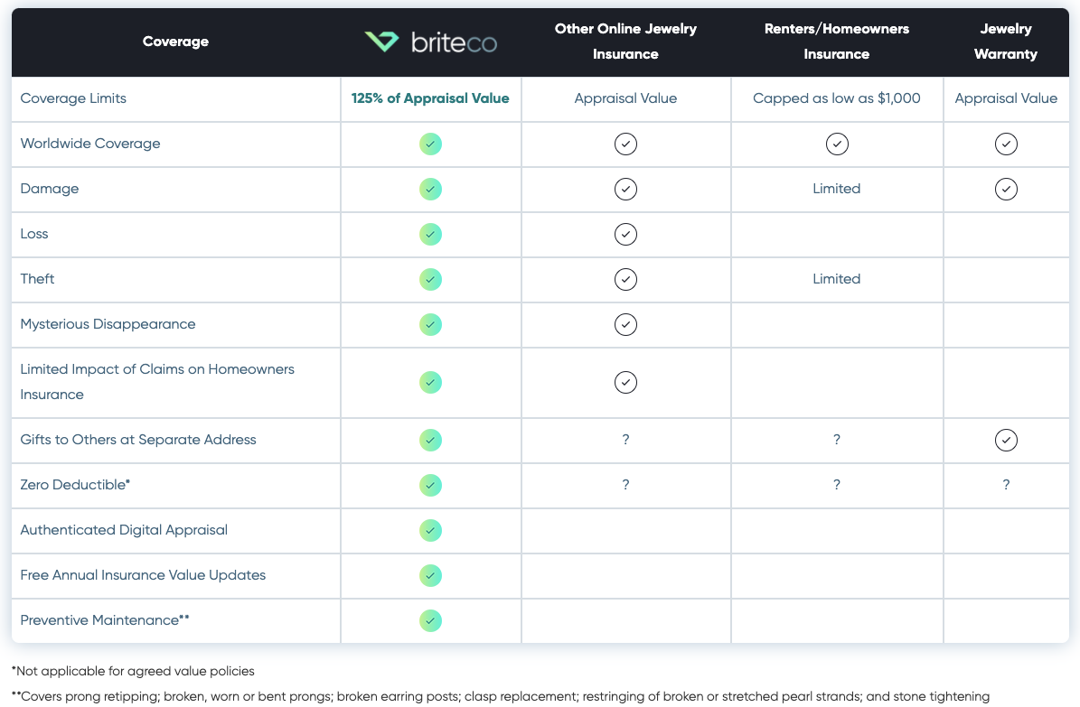Click Jewelry Warranty checkmark for Worldwide Coverage
Screen dimensions: 1080x707
1006,144
